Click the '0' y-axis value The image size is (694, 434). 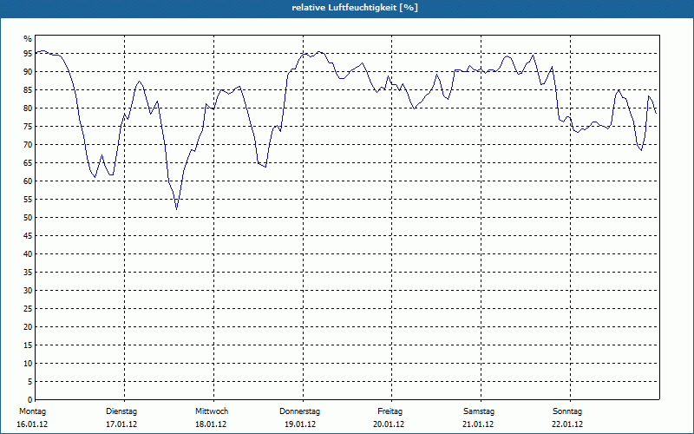[x=30, y=400]
